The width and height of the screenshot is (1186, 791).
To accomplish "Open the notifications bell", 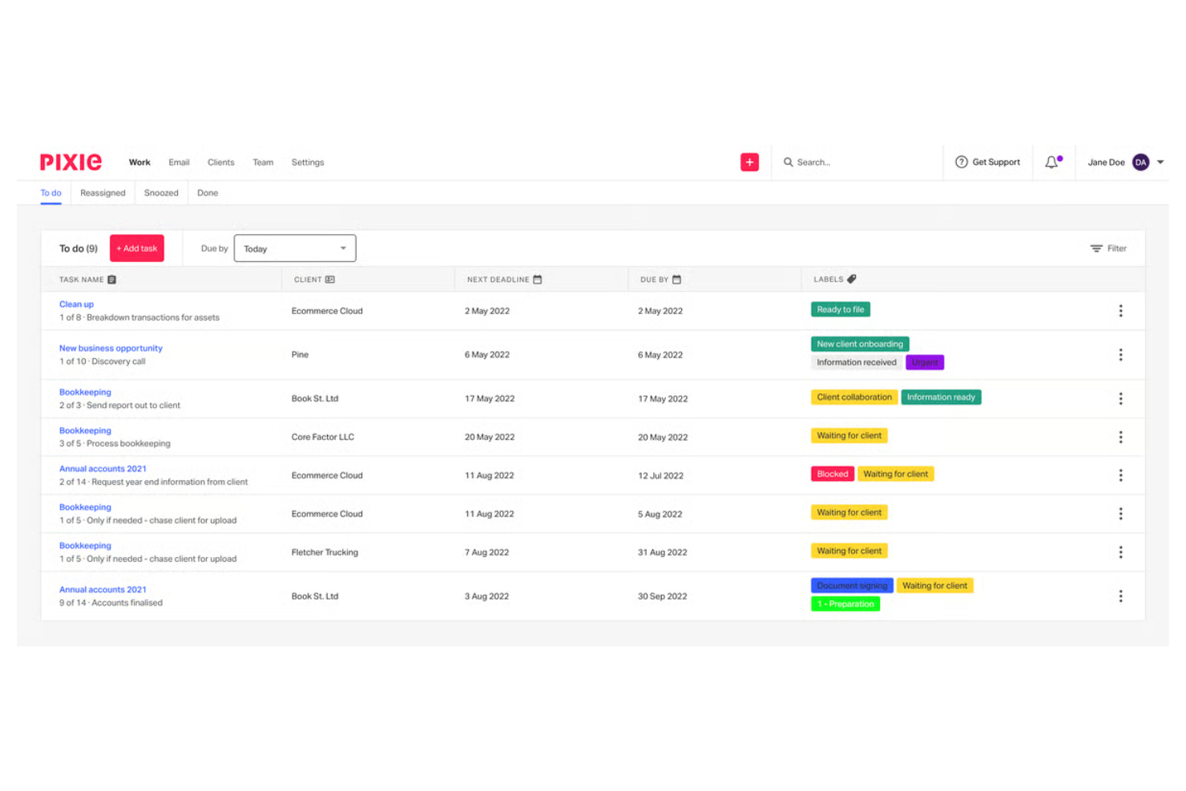I will [1051, 162].
